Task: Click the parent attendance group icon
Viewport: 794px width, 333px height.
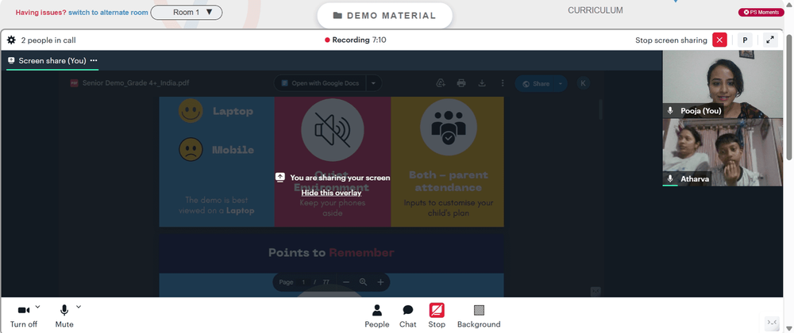Action: point(448,126)
